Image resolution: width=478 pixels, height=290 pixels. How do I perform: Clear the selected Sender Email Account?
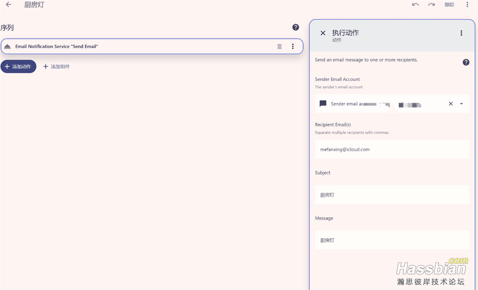coord(450,104)
